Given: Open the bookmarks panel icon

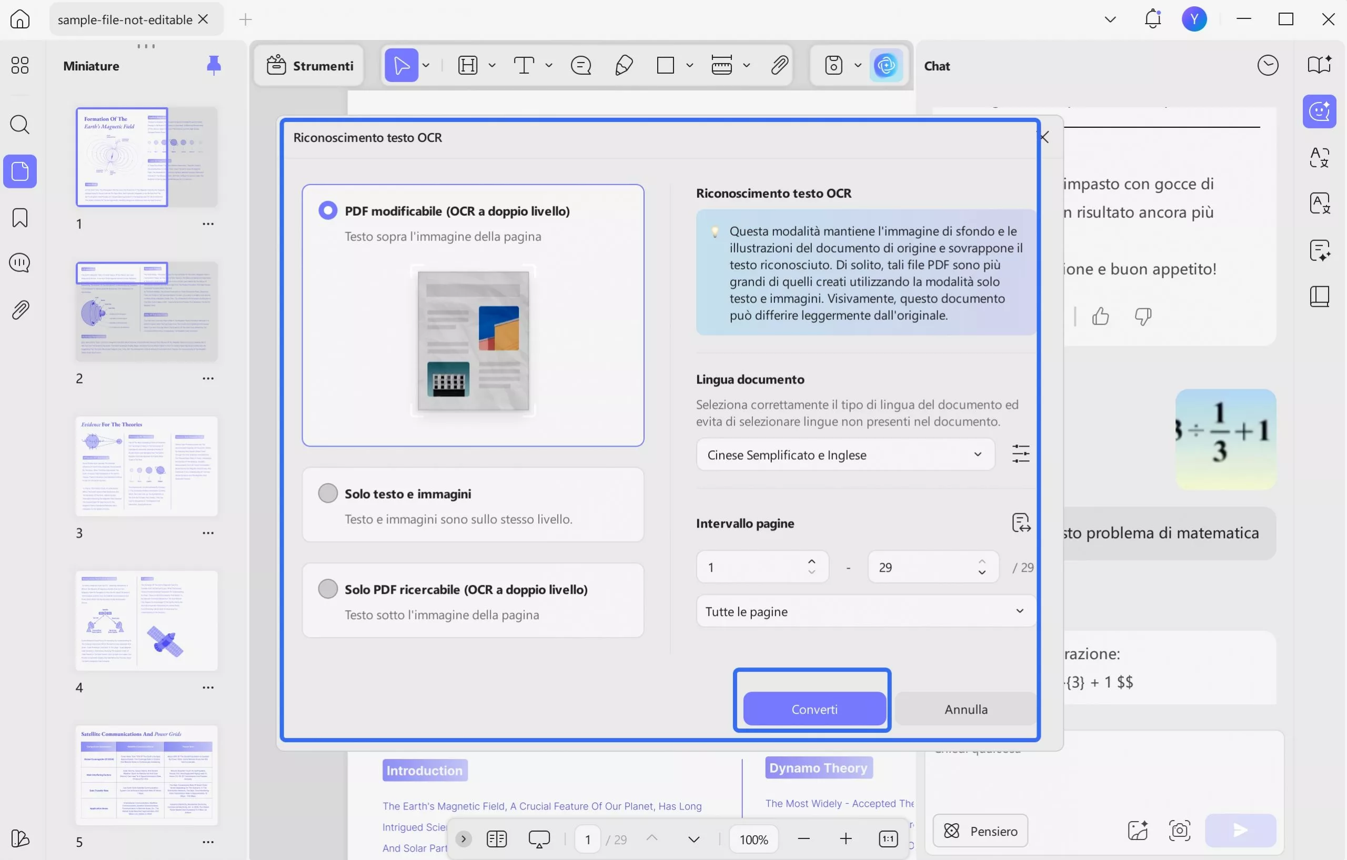Looking at the screenshot, I should point(20,218).
